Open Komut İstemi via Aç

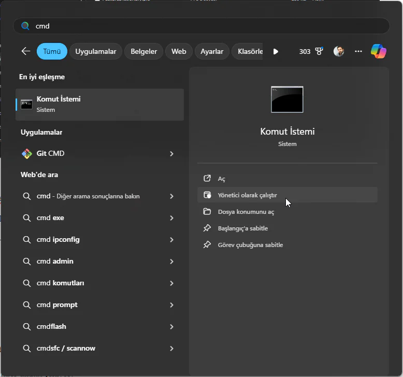pyautogui.click(x=287, y=178)
